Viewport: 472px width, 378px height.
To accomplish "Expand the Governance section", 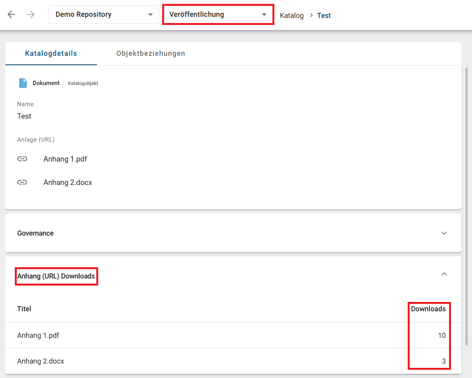I will click(x=444, y=233).
